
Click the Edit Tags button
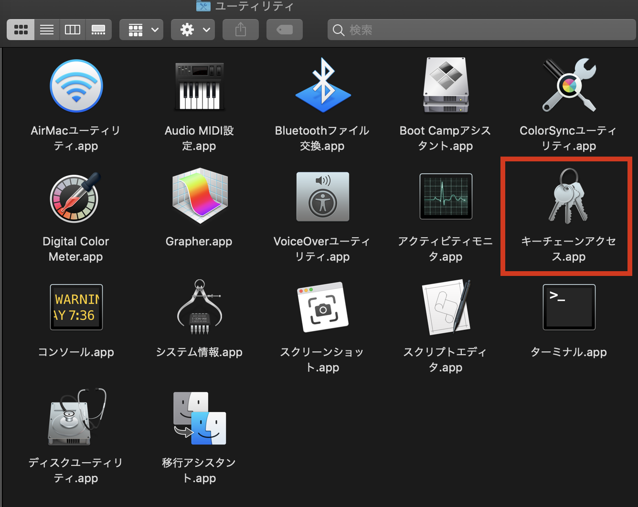pyautogui.click(x=285, y=30)
